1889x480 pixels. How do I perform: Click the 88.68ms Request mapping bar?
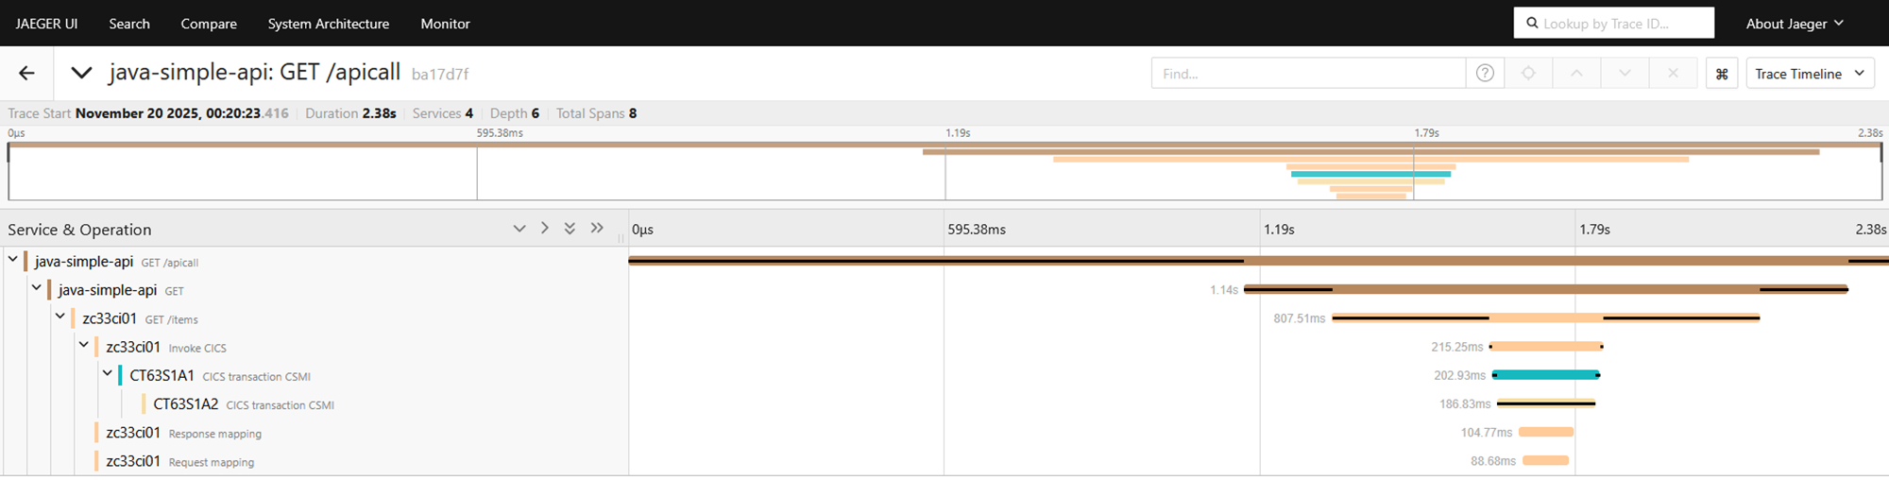click(1545, 461)
